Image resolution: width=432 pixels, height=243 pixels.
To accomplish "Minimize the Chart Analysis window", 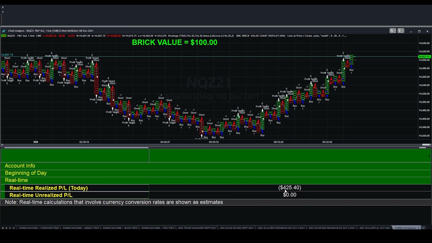I will click(411, 31).
